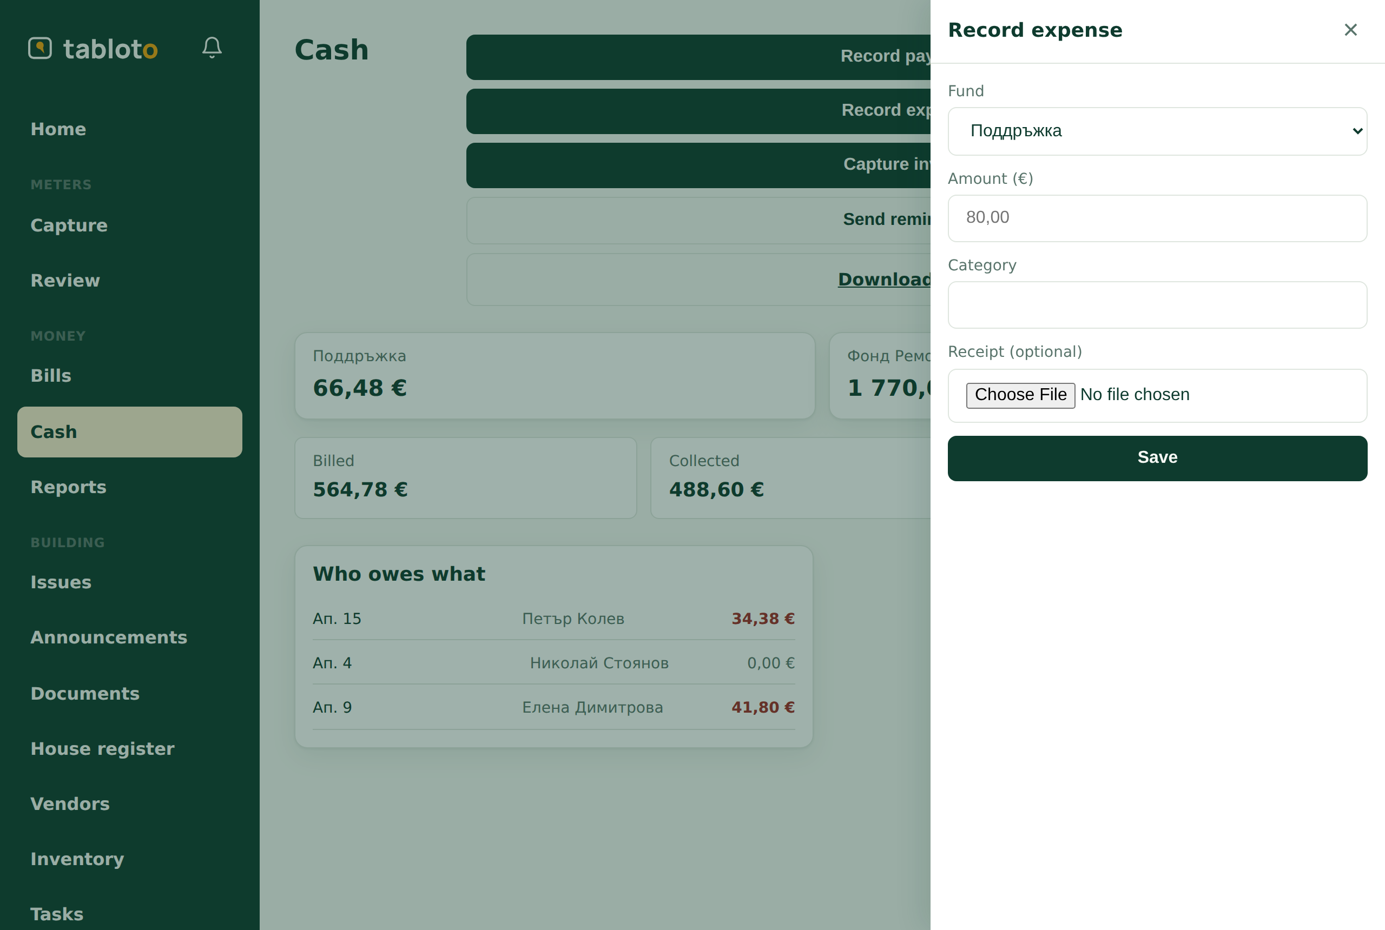Viewport: 1385px width, 930px height.
Task: Close the Record expense panel
Action: [x=1350, y=30]
